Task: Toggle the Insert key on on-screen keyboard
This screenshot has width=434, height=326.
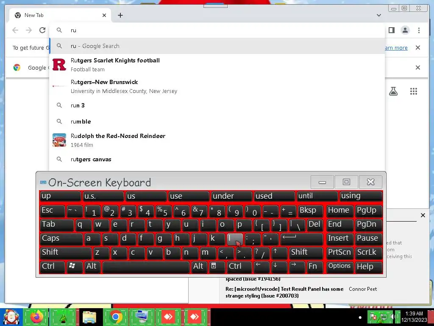Action: (x=340, y=239)
